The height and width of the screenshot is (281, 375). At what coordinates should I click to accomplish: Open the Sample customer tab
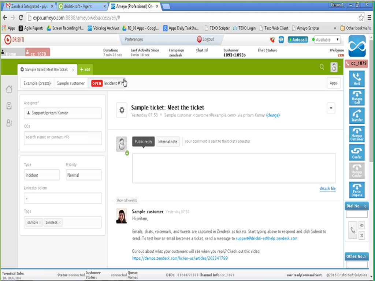tap(71, 83)
